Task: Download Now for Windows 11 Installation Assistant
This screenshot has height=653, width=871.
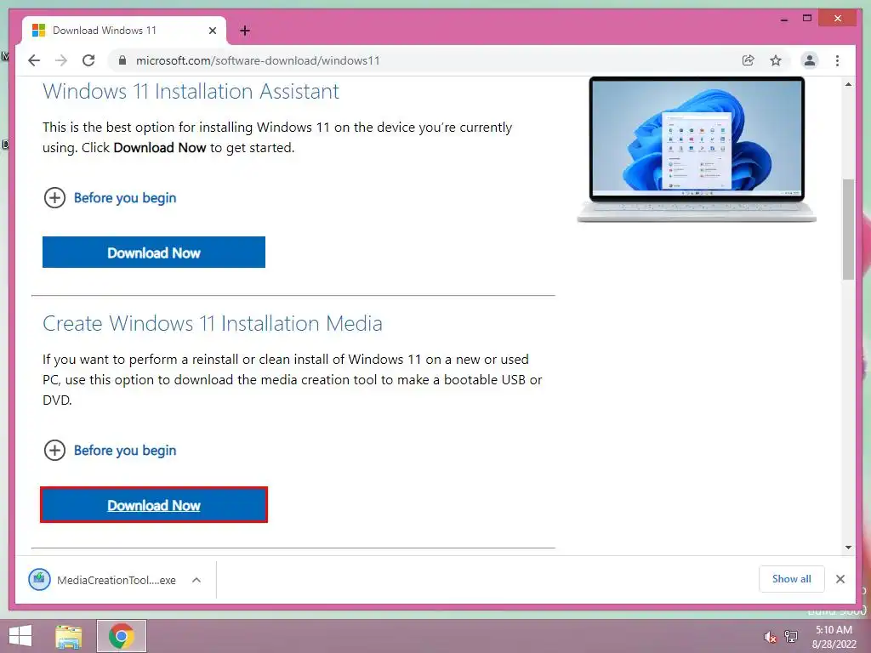Action: 154,253
